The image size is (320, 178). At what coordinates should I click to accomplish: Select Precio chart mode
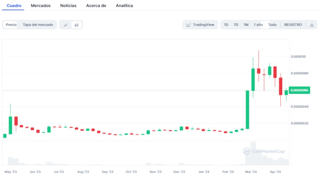click(11, 25)
